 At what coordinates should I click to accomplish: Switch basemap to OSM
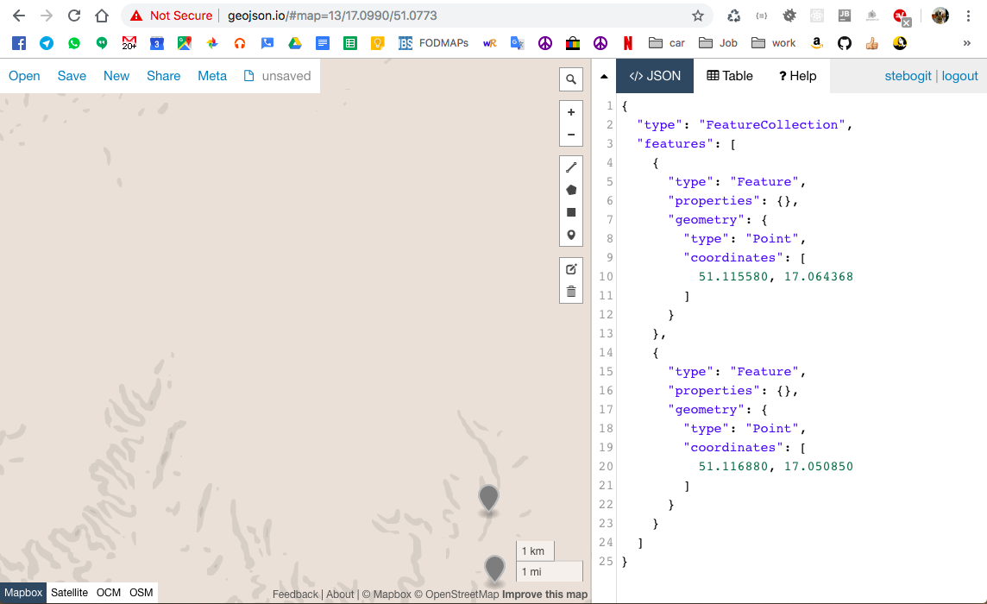(x=141, y=593)
